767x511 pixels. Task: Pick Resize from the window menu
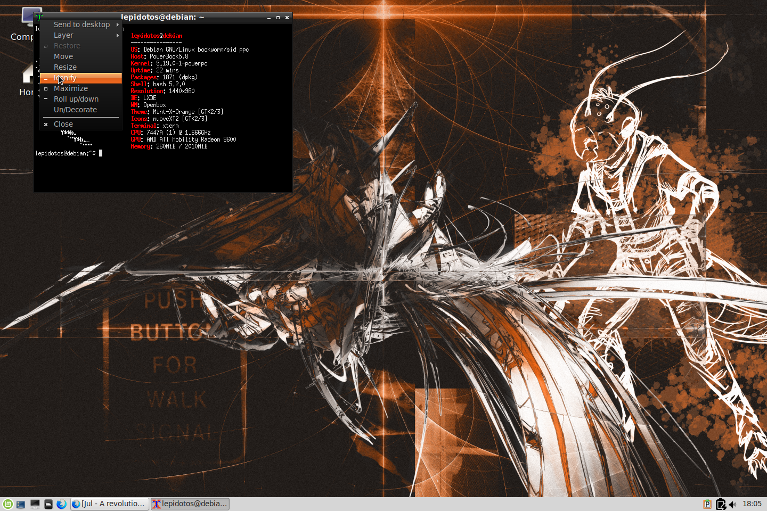(x=81, y=68)
